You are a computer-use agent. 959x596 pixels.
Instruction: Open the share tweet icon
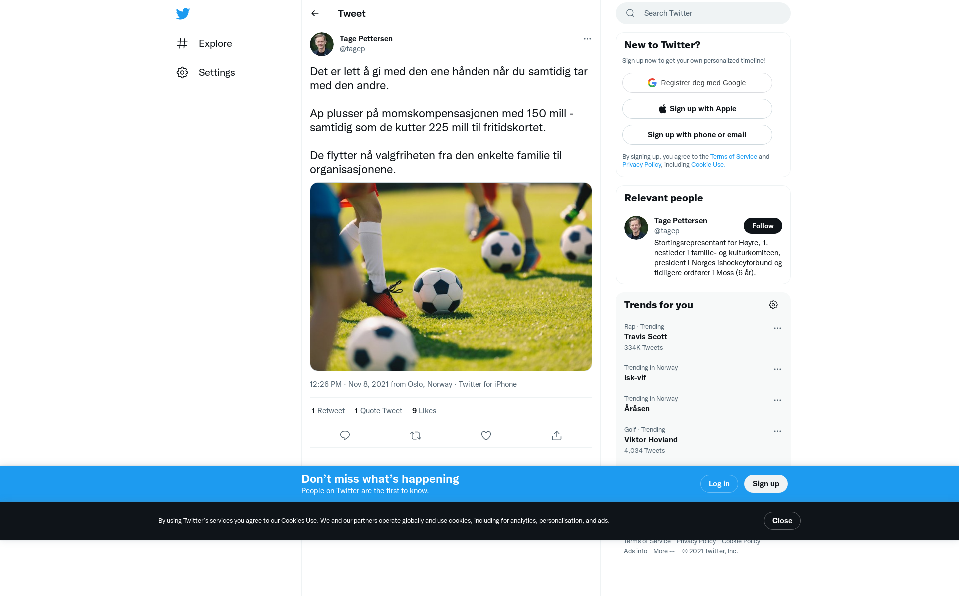(x=557, y=436)
